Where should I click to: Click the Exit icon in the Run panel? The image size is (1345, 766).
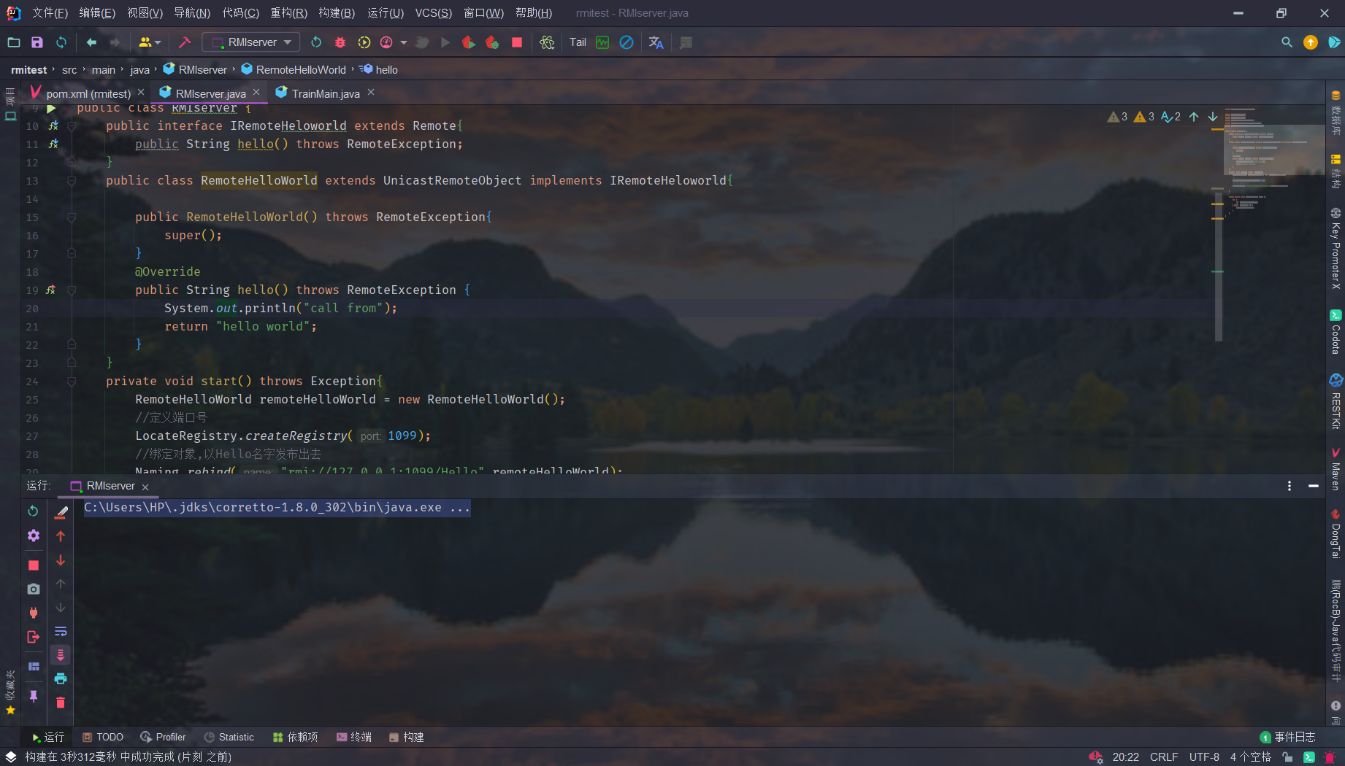pos(33,637)
